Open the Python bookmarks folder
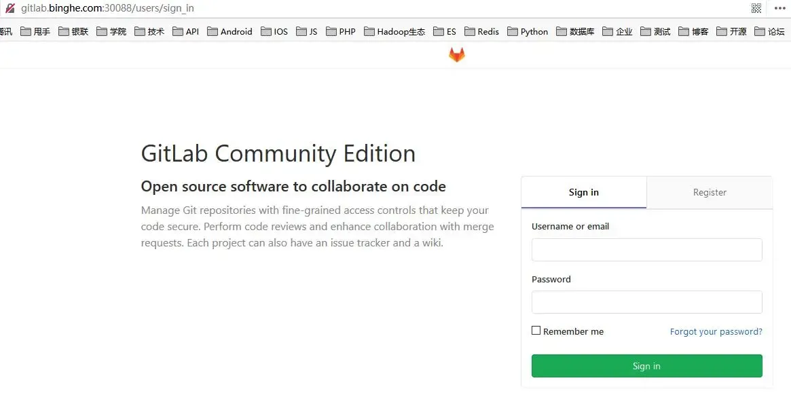This screenshot has width=791, height=408. (528, 31)
